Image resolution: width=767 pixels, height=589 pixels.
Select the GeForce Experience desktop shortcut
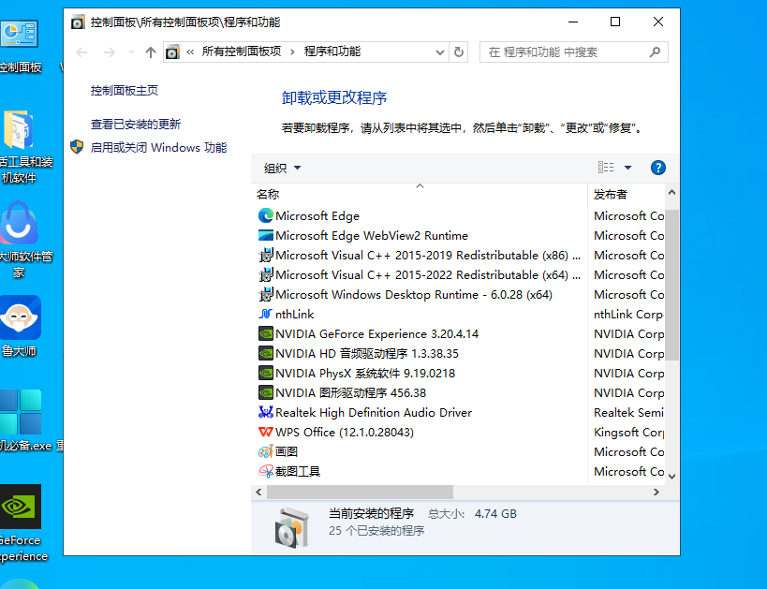click(21, 523)
